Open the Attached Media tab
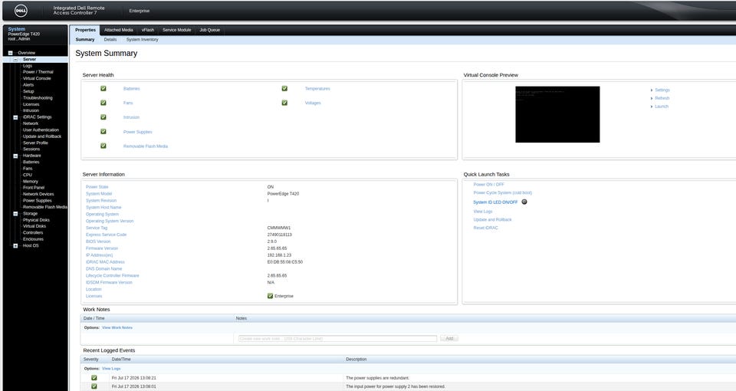This screenshot has height=391, width=736. (x=119, y=30)
